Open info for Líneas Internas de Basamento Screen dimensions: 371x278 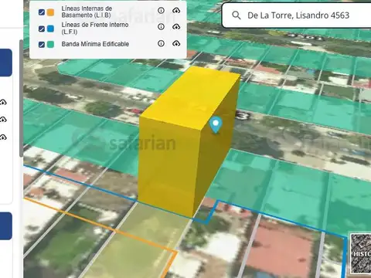[161, 10]
